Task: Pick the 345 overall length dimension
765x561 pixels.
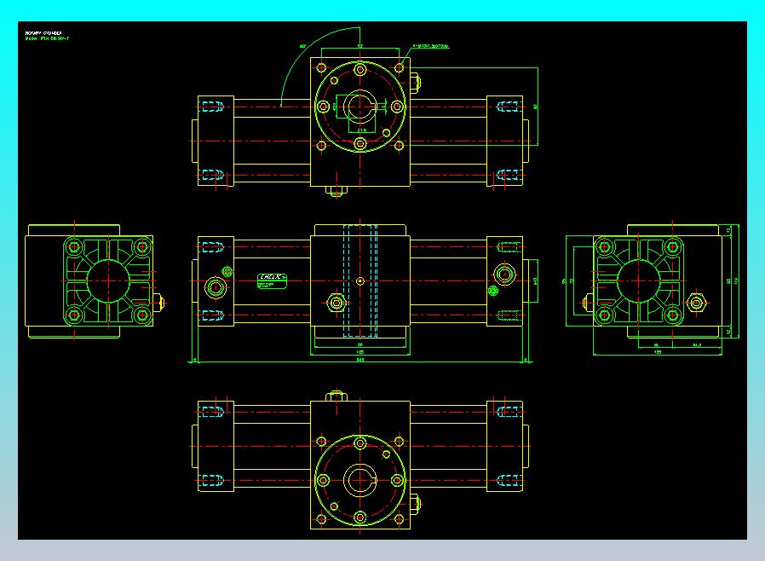Action: pyautogui.click(x=360, y=360)
